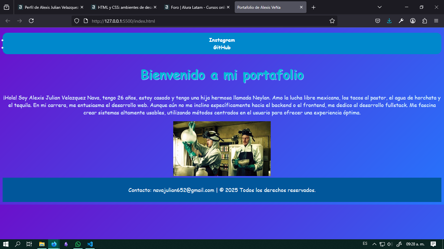Click the browser Forward arrow

click(x=20, y=21)
